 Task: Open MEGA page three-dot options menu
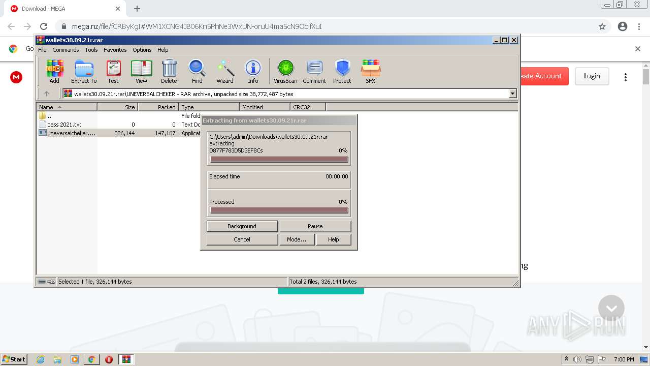(x=626, y=77)
